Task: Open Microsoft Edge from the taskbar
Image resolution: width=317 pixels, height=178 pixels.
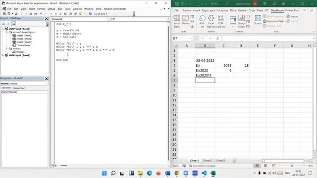Action: click(x=150, y=173)
